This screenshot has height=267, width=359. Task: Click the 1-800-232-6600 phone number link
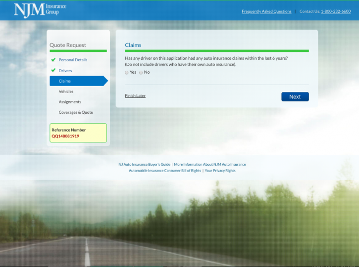tap(336, 11)
